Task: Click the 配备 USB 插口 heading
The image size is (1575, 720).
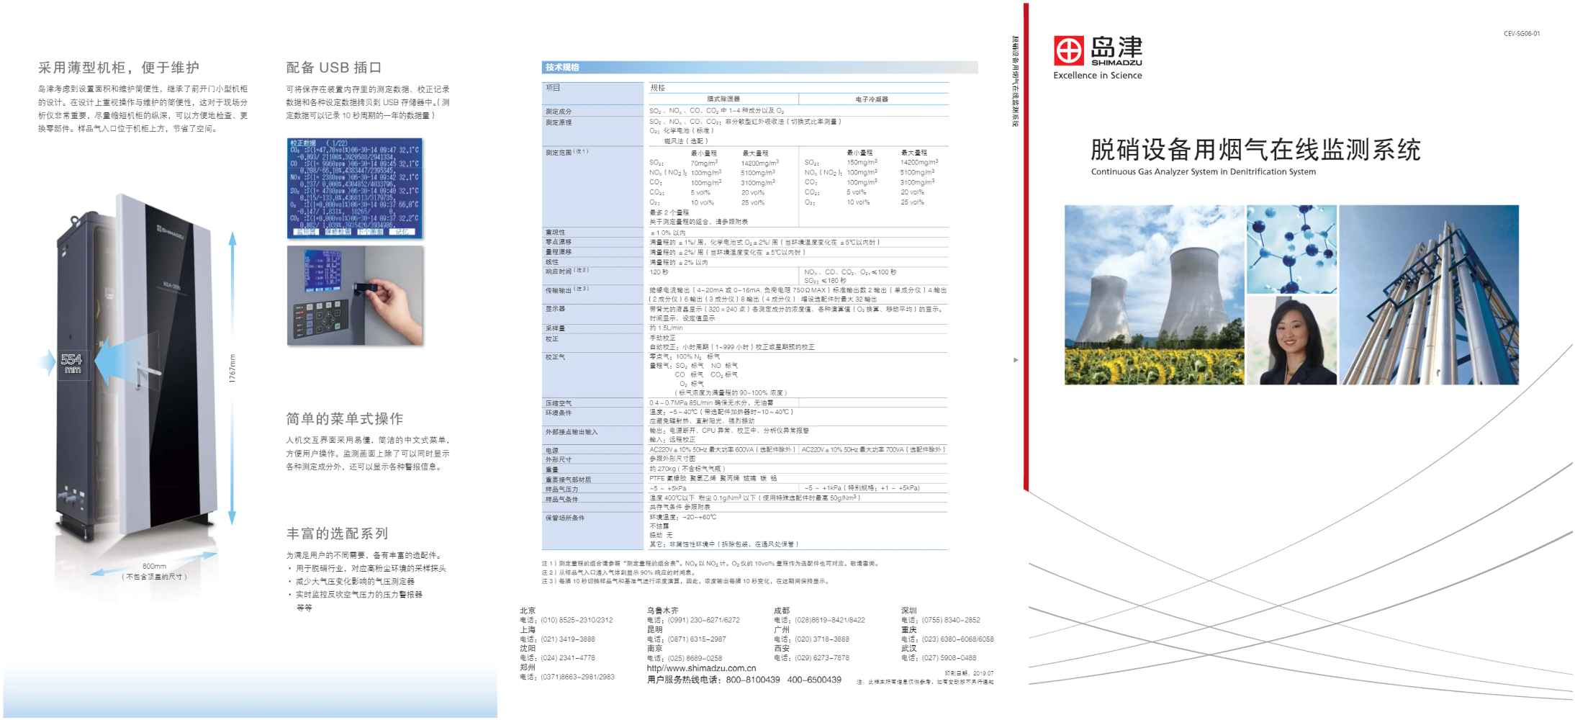Action: tap(333, 68)
